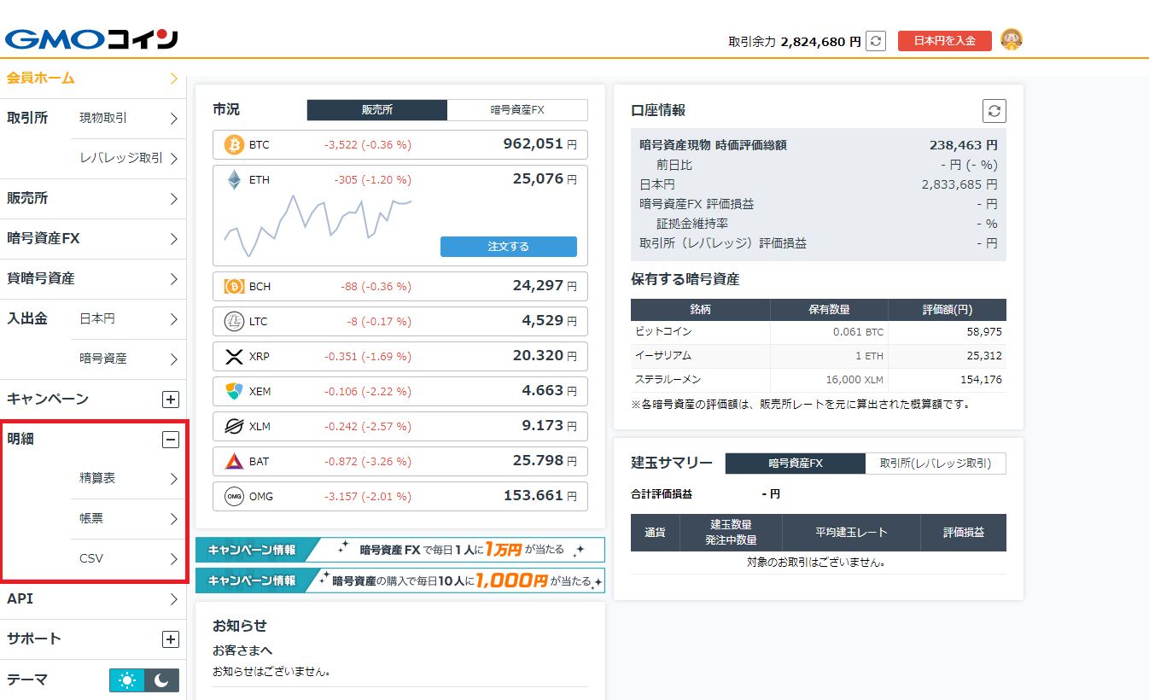
Task: Select the BTC market row price 962,051
Action: [540, 145]
